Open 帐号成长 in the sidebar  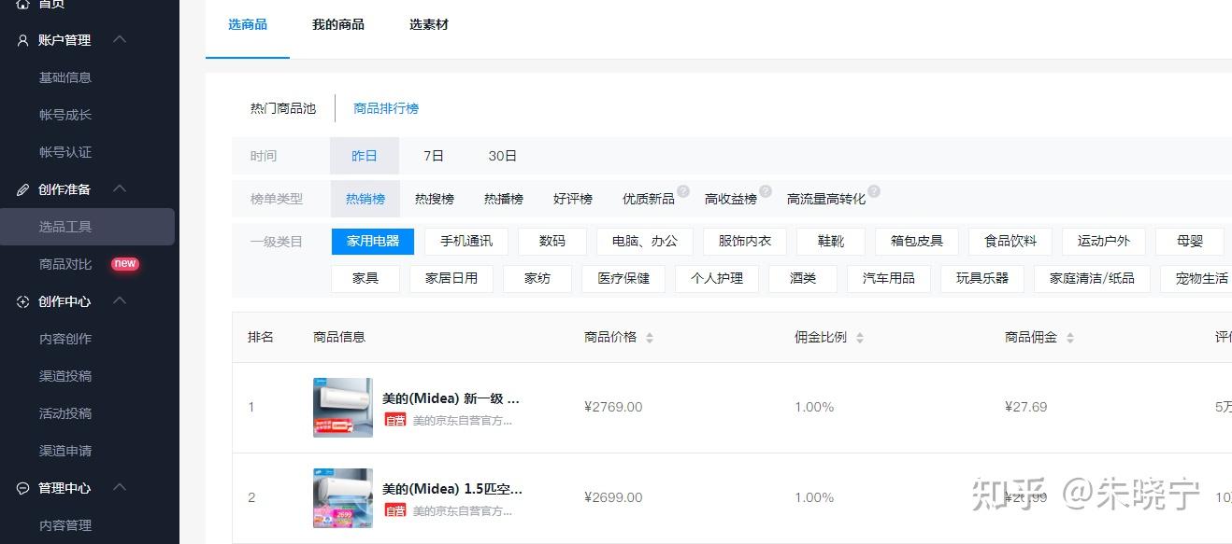point(65,115)
